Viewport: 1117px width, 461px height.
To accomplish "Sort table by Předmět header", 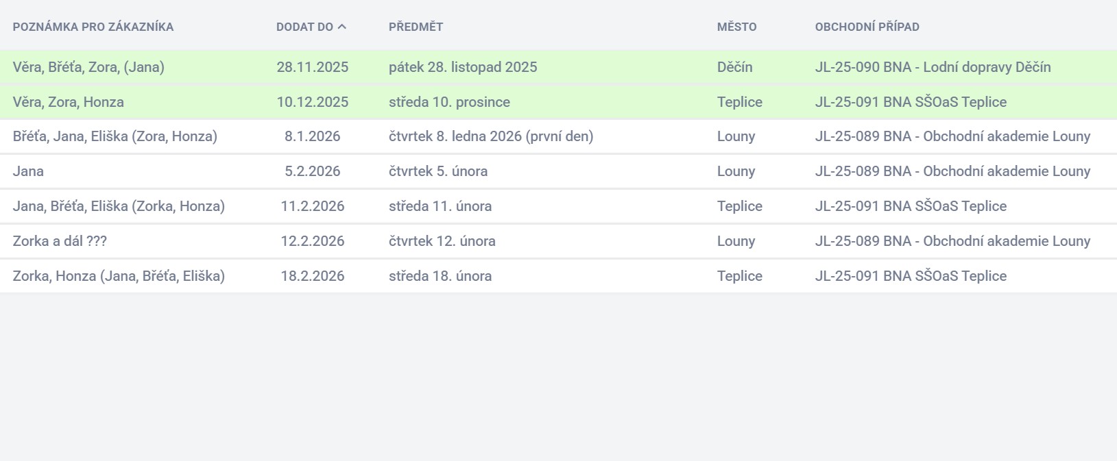I will coord(416,27).
